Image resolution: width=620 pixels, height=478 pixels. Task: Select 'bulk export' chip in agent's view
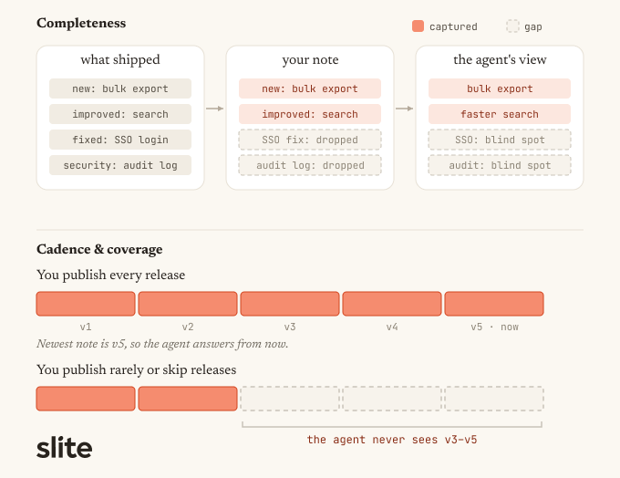[x=500, y=88]
